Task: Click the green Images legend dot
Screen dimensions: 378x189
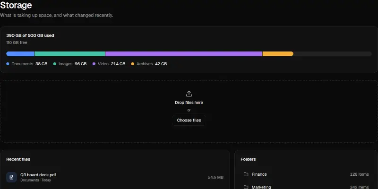Action: point(55,64)
